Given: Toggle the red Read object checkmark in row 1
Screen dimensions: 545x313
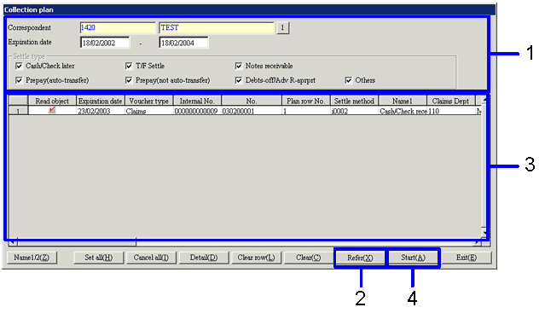Looking at the screenshot, I should pyautogui.click(x=52, y=110).
